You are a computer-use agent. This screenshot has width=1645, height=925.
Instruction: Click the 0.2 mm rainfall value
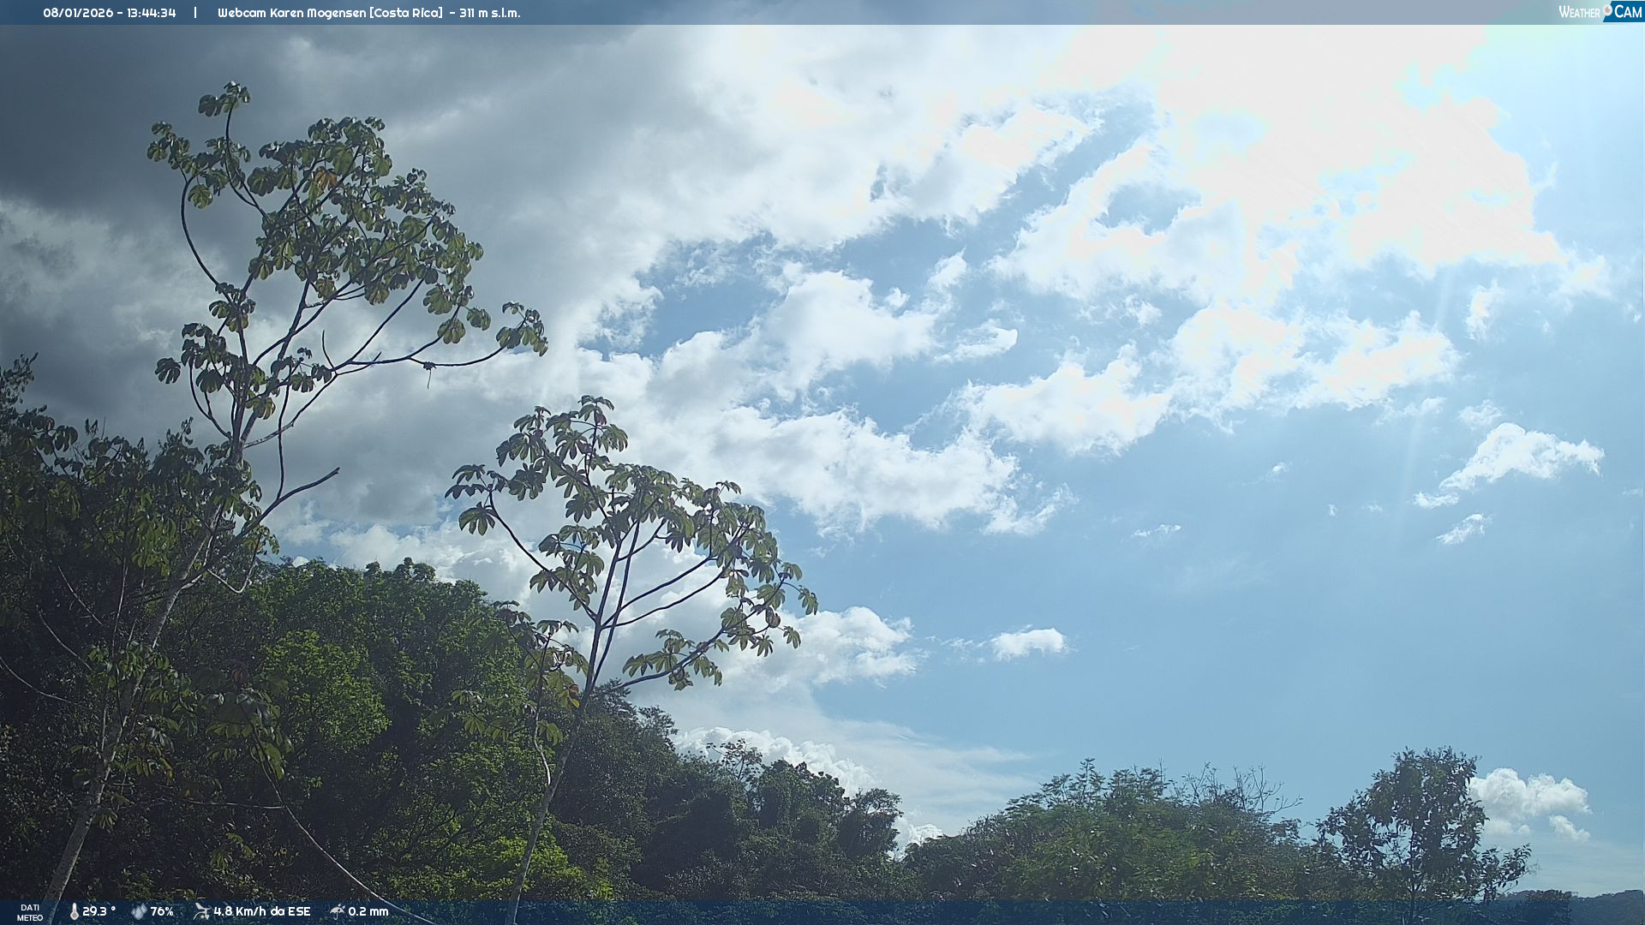coord(368,911)
